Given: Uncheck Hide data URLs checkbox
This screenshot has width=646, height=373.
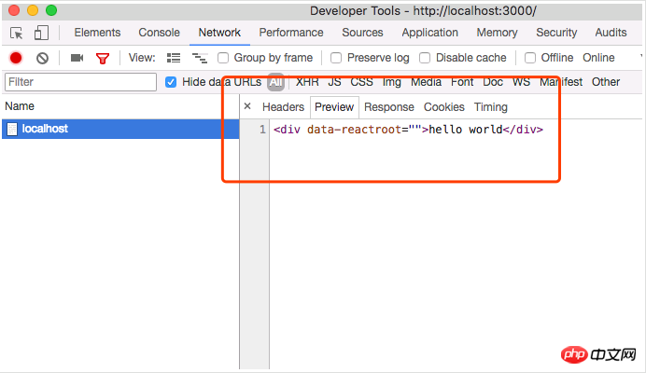Looking at the screenshot, I should coord(171,82).
